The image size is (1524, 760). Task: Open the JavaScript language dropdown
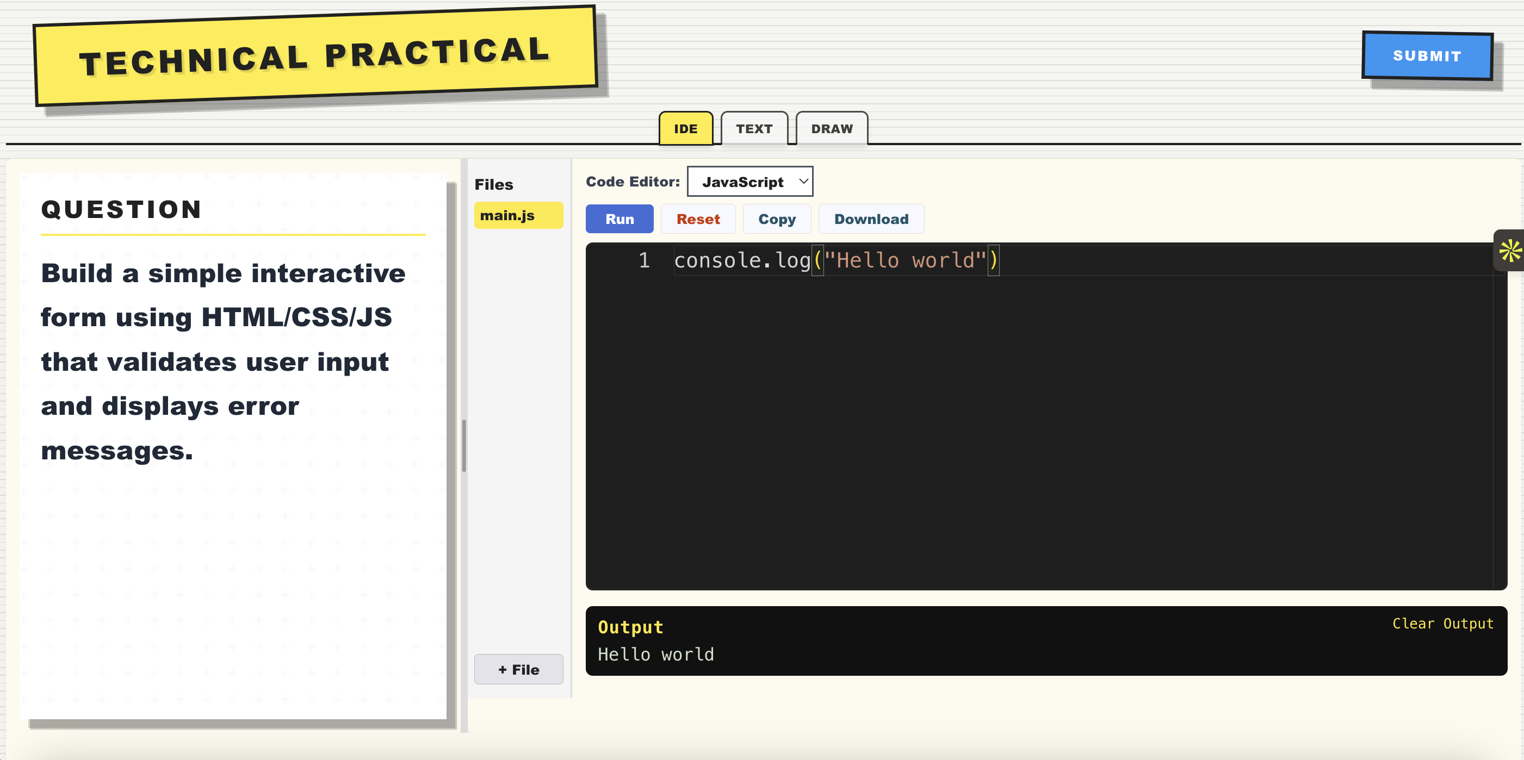point(749,182)
